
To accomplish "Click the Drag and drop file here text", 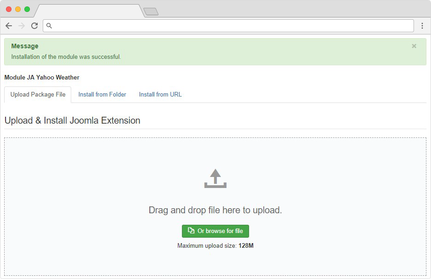I will click(215, 210).
